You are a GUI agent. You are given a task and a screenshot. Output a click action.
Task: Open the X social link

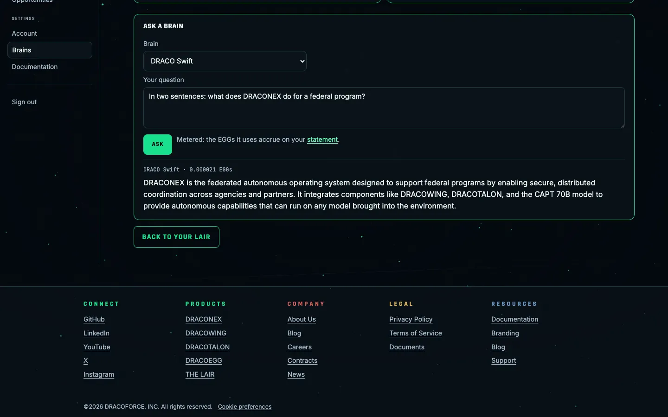coord(86,360)
